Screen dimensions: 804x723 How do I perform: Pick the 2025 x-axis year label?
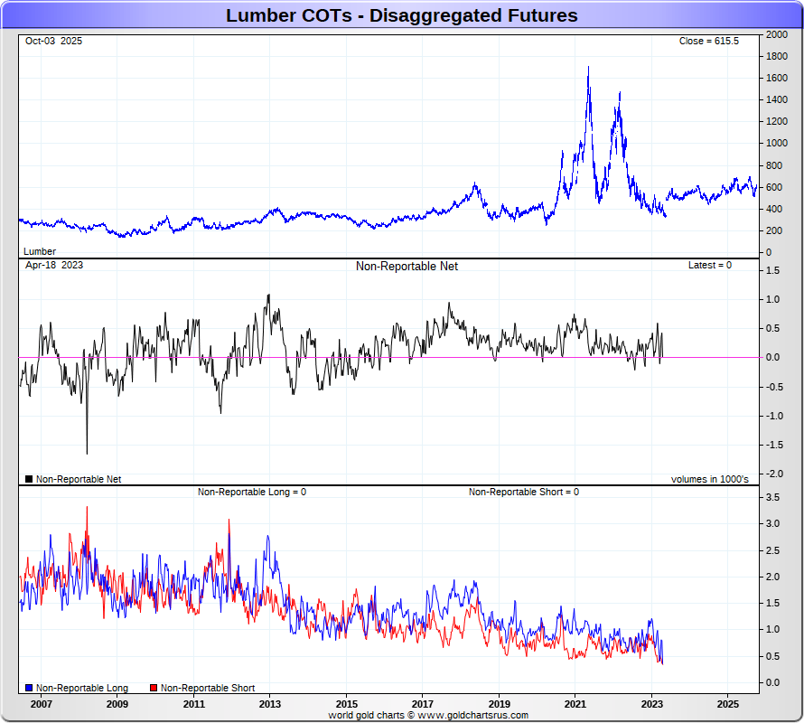pyautogui.click(x=728, y=702)
